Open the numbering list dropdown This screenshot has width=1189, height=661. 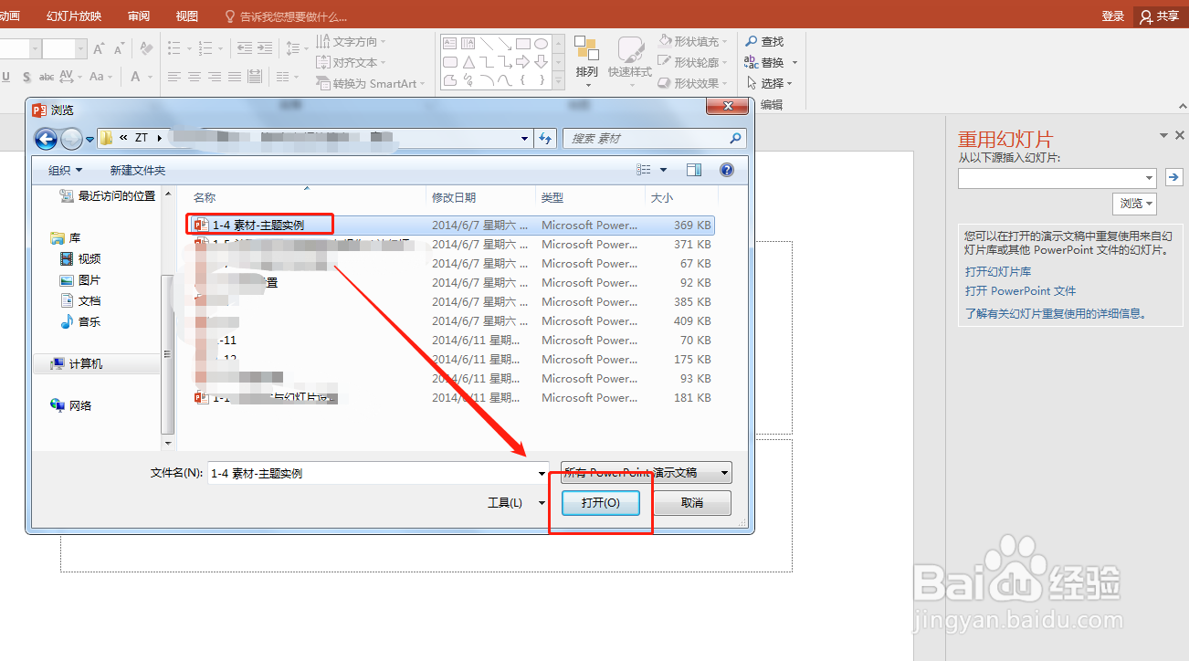[x=220, y=48]
